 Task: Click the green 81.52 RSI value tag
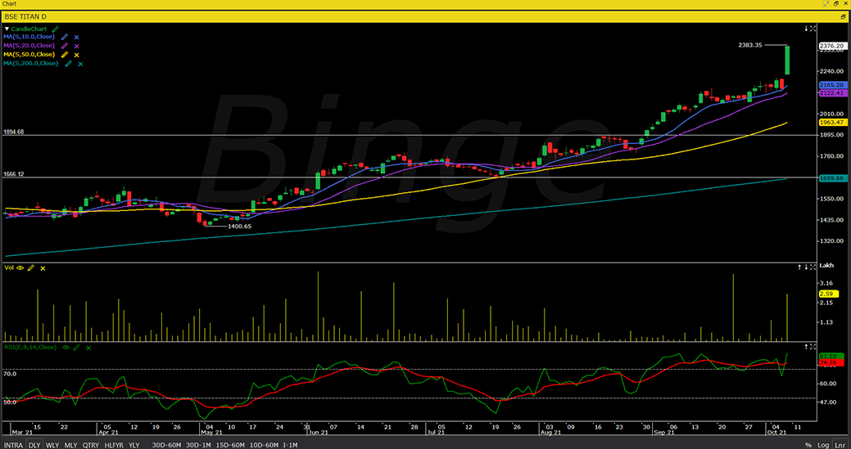click(x=831, y=356)
